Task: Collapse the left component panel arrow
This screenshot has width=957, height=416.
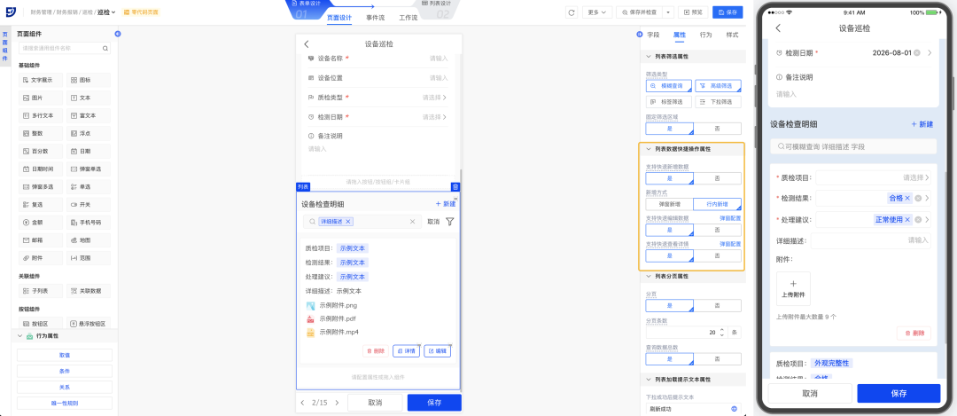Action: click(x=117, y=35)
